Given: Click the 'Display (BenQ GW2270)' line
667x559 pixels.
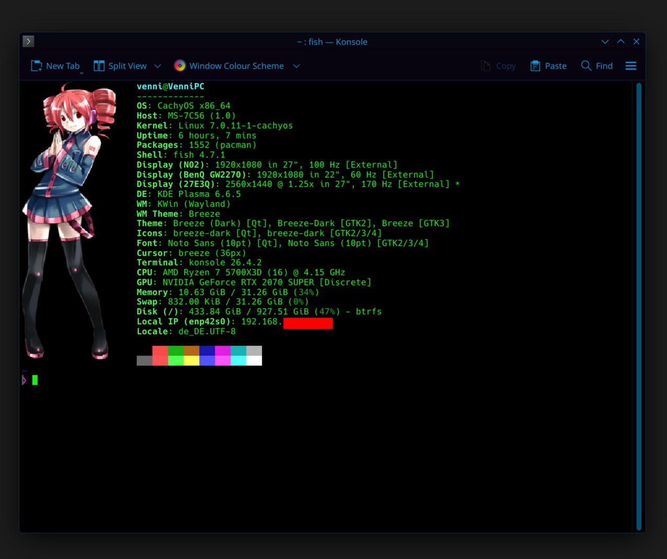Looking at the screenshot, I should point(285,174).
